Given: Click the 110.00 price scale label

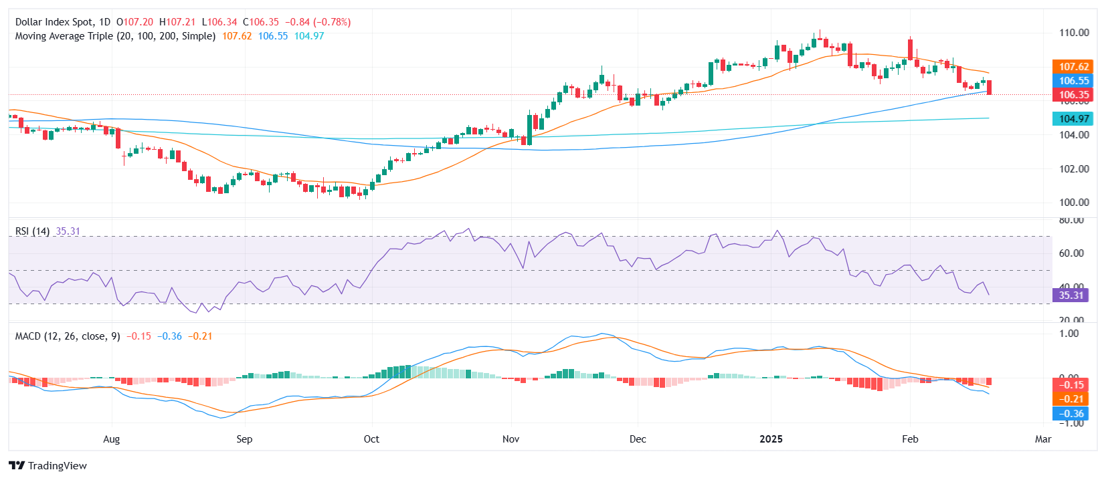Looking at the screenshot, I should tap(1073, 33).
